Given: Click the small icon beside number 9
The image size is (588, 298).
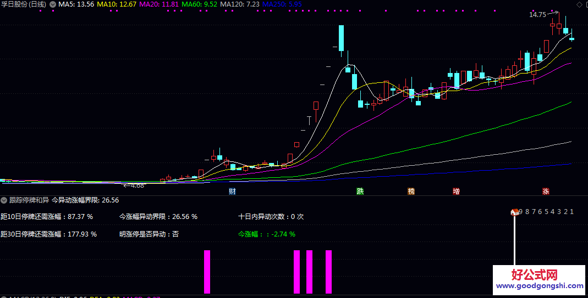Looking at the screenshot, I should pyautogui.click(x=515, y=212).
